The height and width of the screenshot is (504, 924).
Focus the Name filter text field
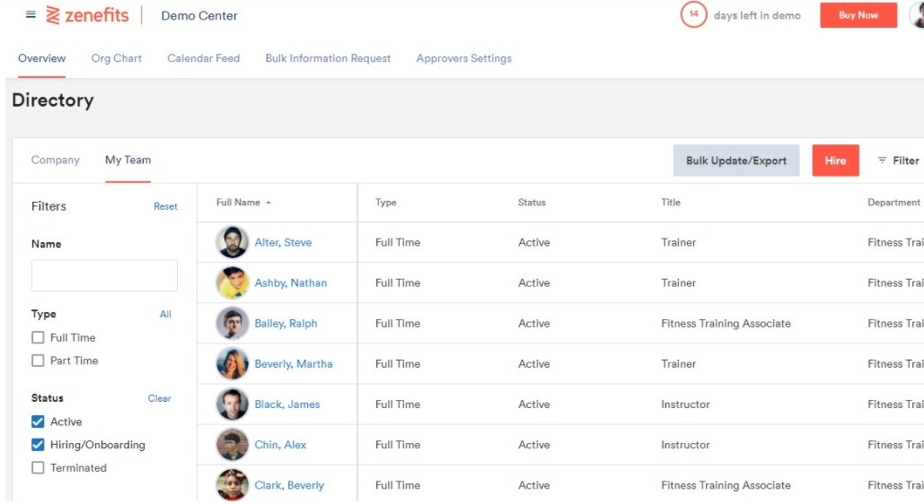(x=104, y=275)
